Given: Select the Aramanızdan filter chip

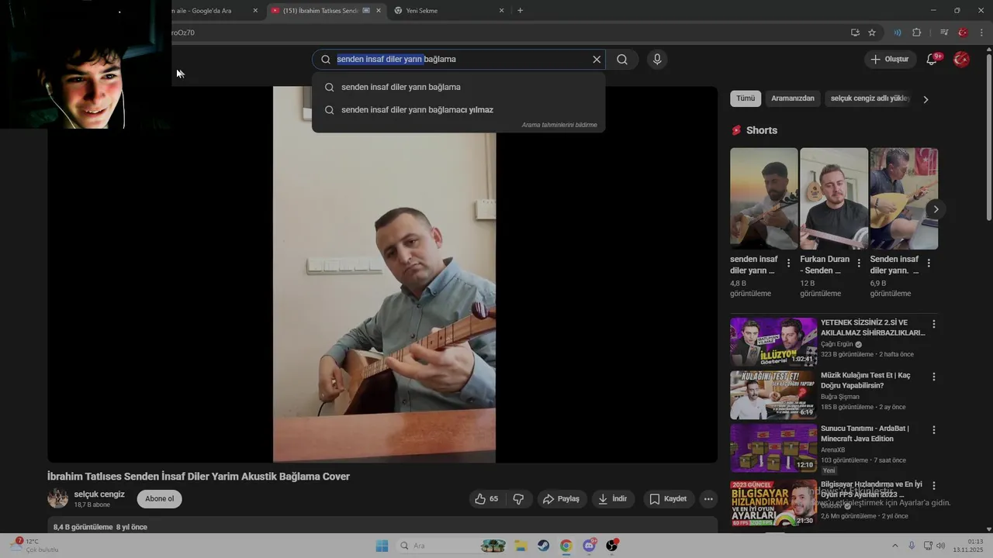Looking at the screenshot, I should (793, 98).
